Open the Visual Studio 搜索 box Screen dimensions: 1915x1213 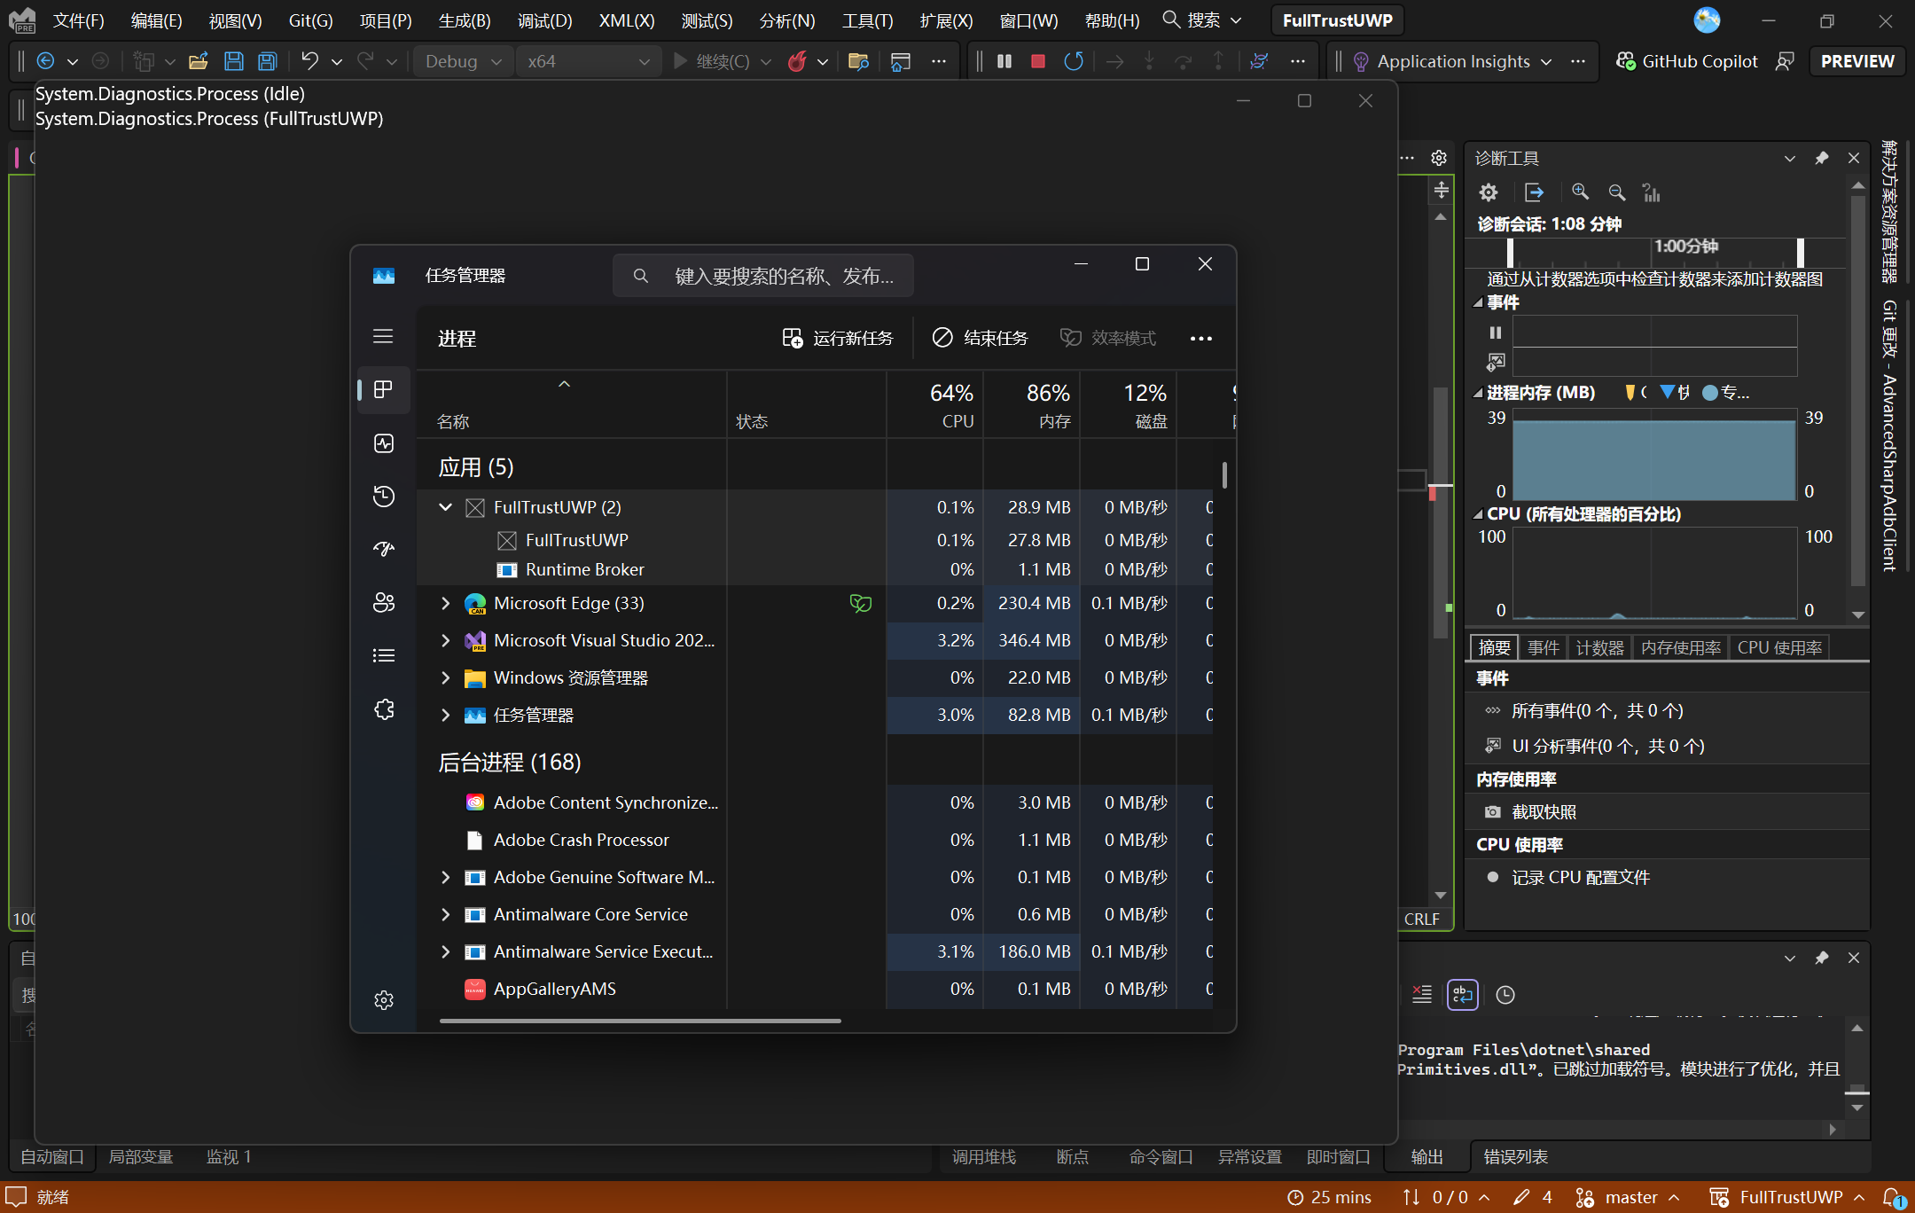point(1201,20)
